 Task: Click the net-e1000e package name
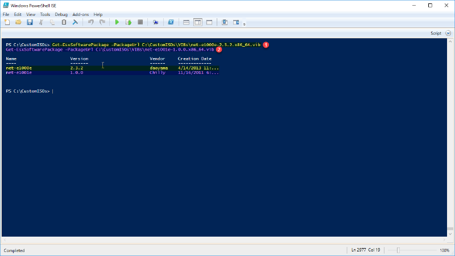(19, 68)
